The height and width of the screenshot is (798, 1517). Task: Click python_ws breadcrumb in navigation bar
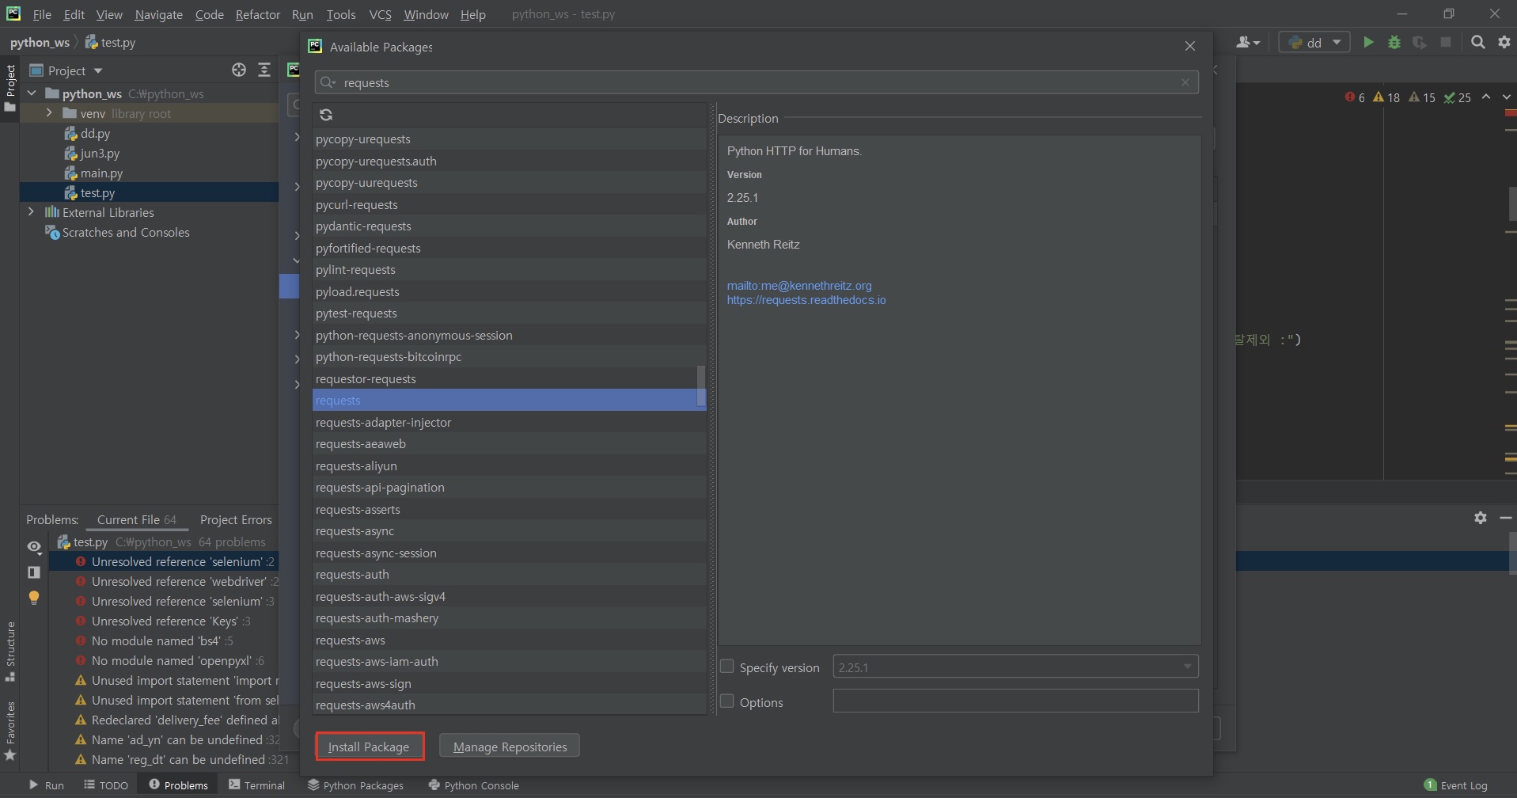[x=40, y=43]
